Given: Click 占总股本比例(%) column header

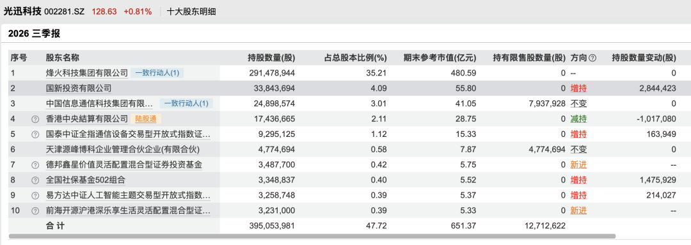Looking at the screenshot, I should coord(356,58).
